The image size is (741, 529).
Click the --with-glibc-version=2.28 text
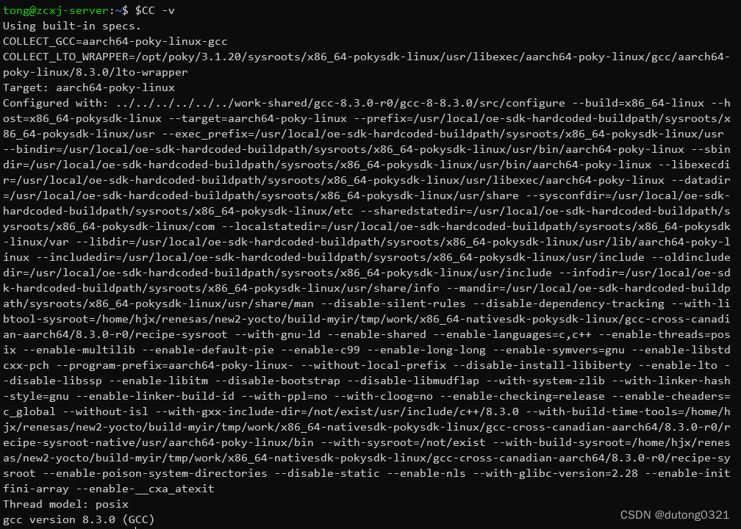555,473
